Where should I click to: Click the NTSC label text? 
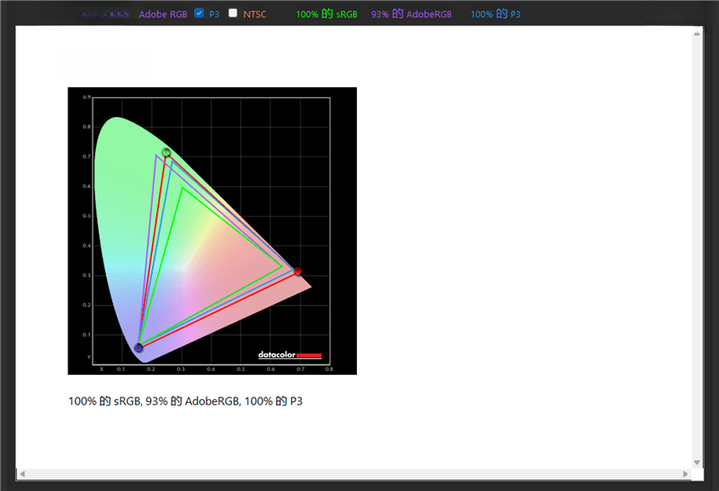point(254,14)
